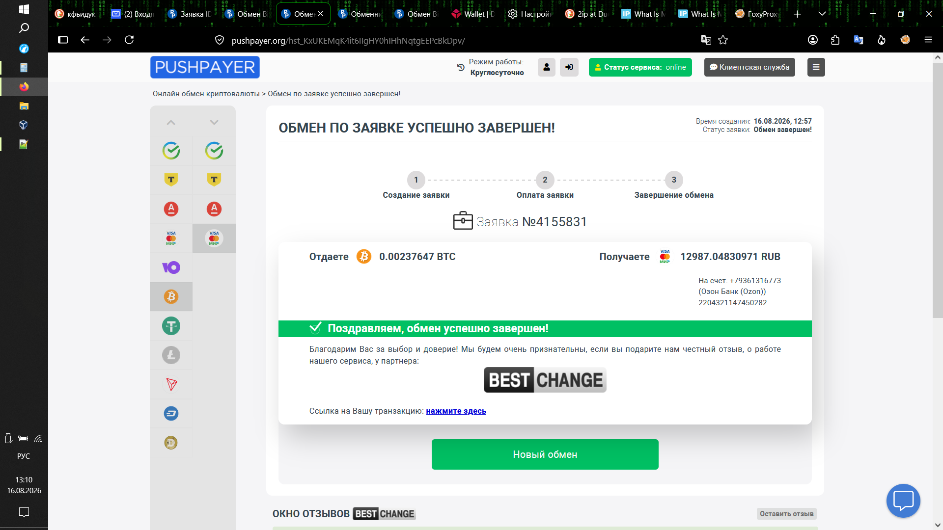This screenshot has width=943, height=530.
Task: Select Sberbank icon in right receive column
Action: 214,151
